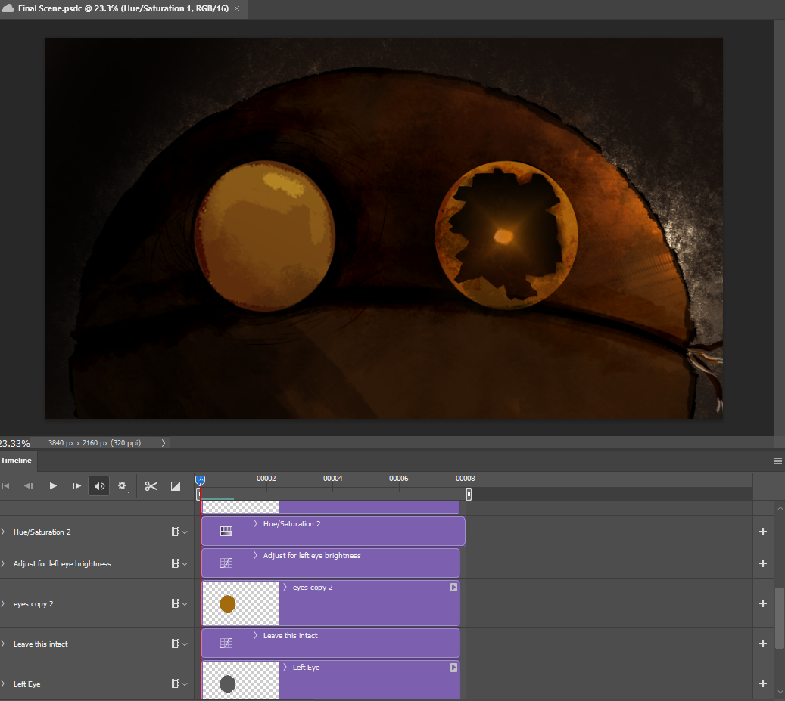Expand the eyes copy 2 track
The height and width of the screenshot is (701, 785).
3,603
